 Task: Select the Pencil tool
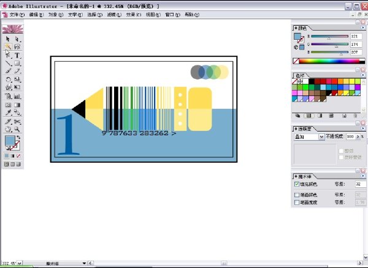(x=17, y=71)
